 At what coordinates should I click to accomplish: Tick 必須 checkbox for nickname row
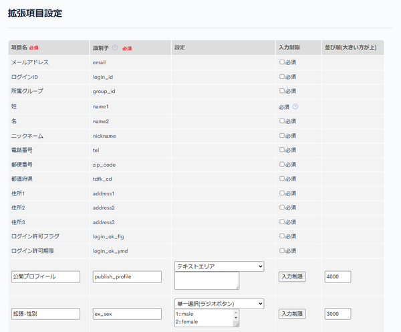pos(282,135)
